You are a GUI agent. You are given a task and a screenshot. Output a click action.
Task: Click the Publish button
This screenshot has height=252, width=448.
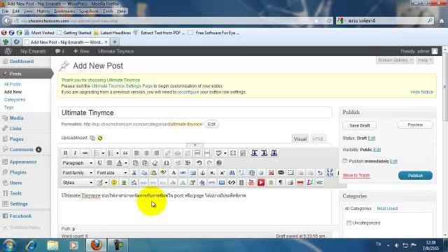[415, 176]
